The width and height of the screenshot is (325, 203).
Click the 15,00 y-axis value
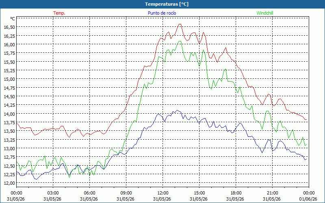point(9,79)
